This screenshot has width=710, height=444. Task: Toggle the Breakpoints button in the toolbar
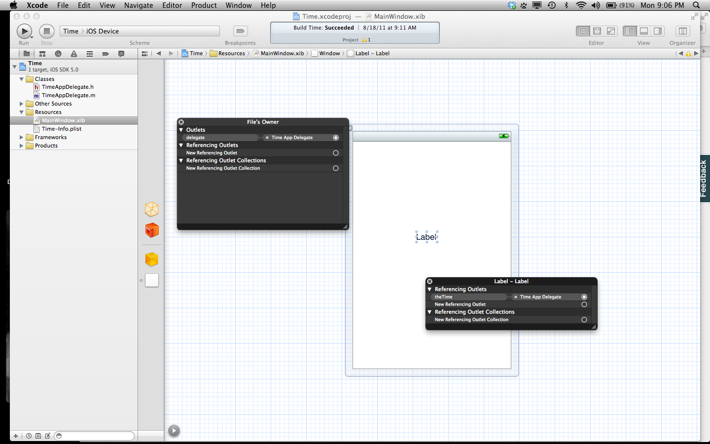click(x=240, y=31)
